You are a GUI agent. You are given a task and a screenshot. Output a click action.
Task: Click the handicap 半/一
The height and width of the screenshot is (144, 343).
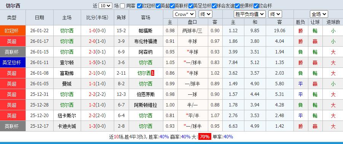pyautogui.click(x=193, y=105)
